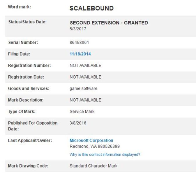The image size is (196, 174).
Task: Click the Serial Number label
Action: pyautogui.click(x=23, y=42)
